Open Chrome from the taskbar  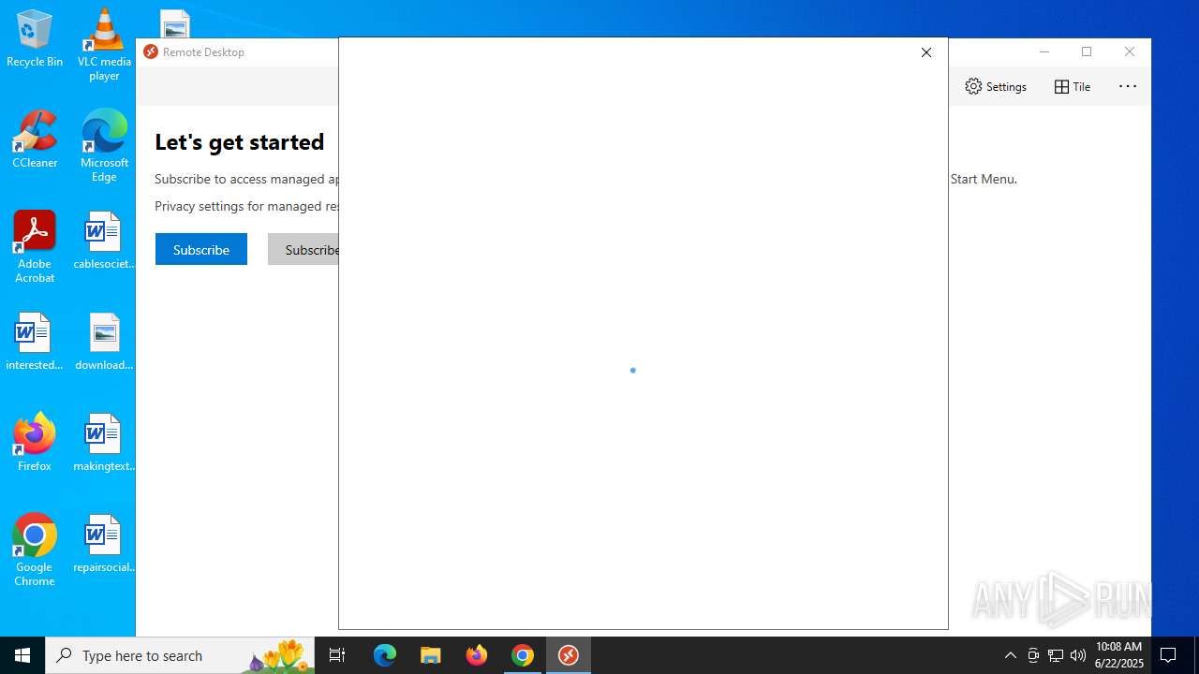click(x=523, y=655)
